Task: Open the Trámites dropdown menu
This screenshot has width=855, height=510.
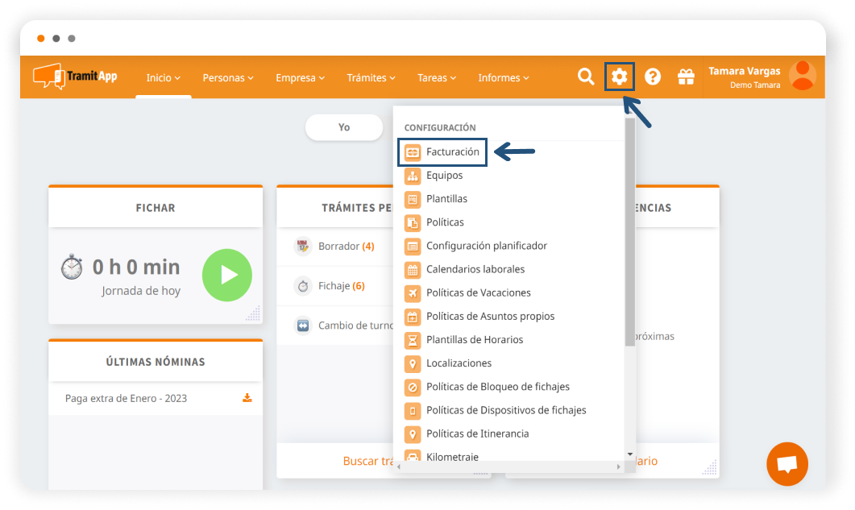Action: (371, 78)
